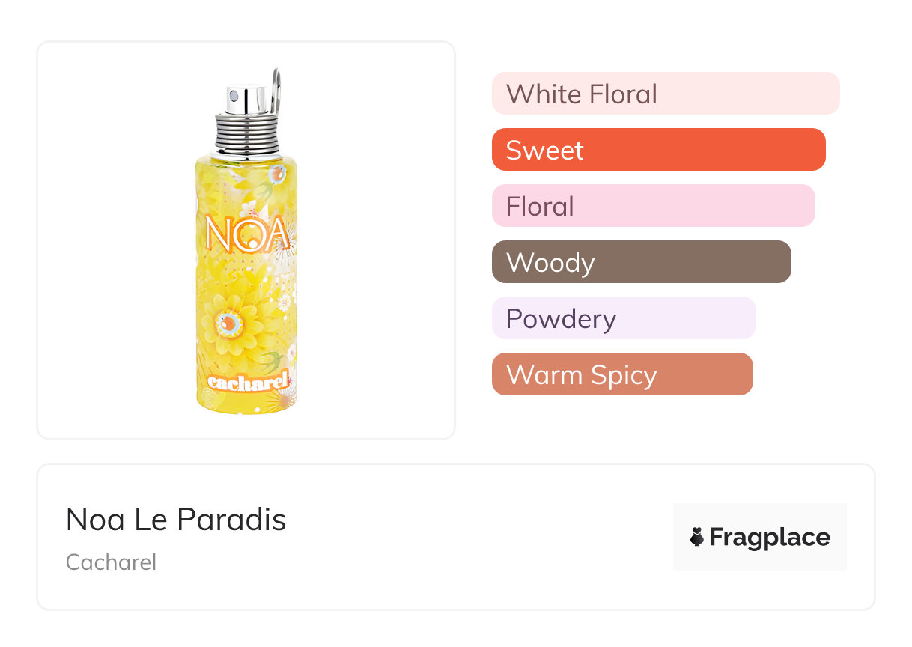Select the Sweet accord bar
The image size is (912, 647).
coord(658,150)
